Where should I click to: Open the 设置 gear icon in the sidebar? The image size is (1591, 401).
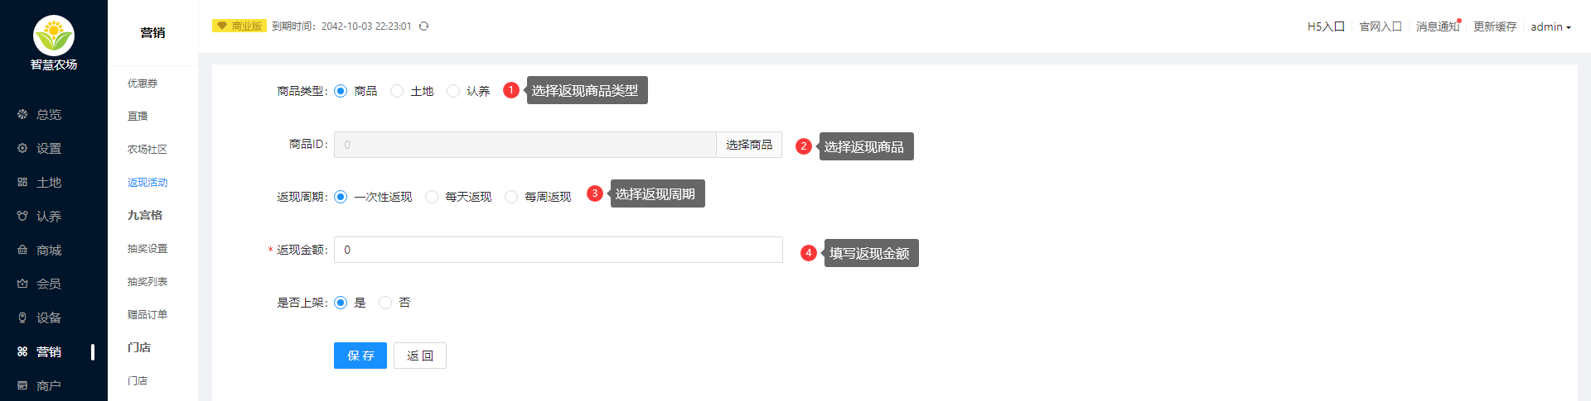click(x=22, y=148)
